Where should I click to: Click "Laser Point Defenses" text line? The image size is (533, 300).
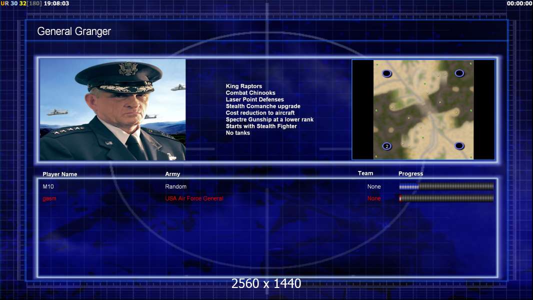click(x=254, y=99)
